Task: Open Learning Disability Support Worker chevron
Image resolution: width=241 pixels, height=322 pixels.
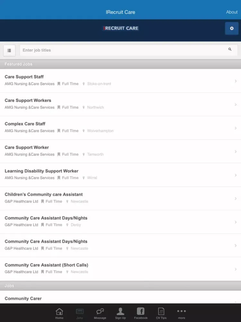Action: coord(236,175)
